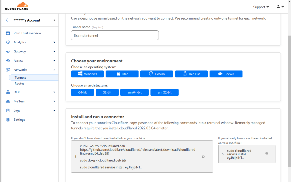Click the 'Choose your environment' heading
The height and width of the screenshot is (182, 291).
click(x=97, y=61)
